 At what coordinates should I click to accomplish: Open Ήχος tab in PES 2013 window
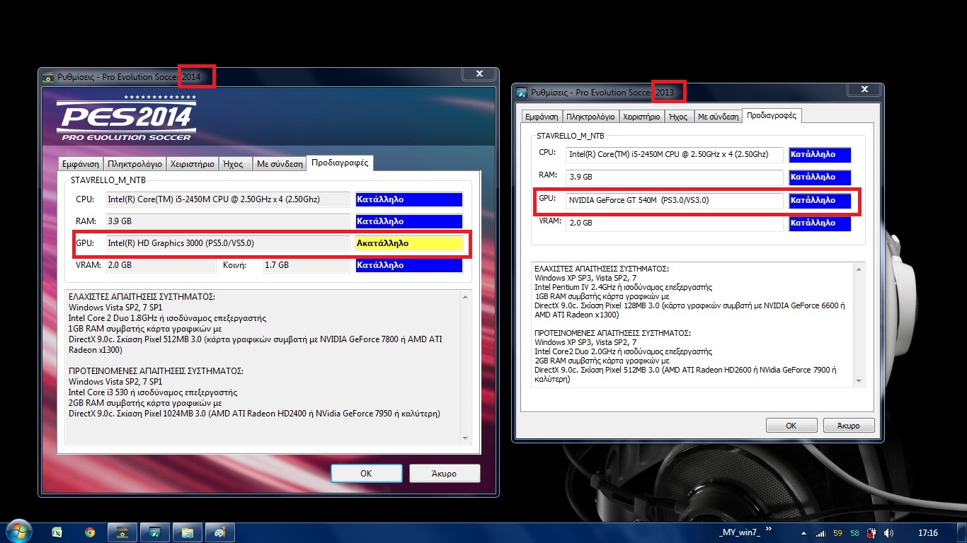pos(678,117)
